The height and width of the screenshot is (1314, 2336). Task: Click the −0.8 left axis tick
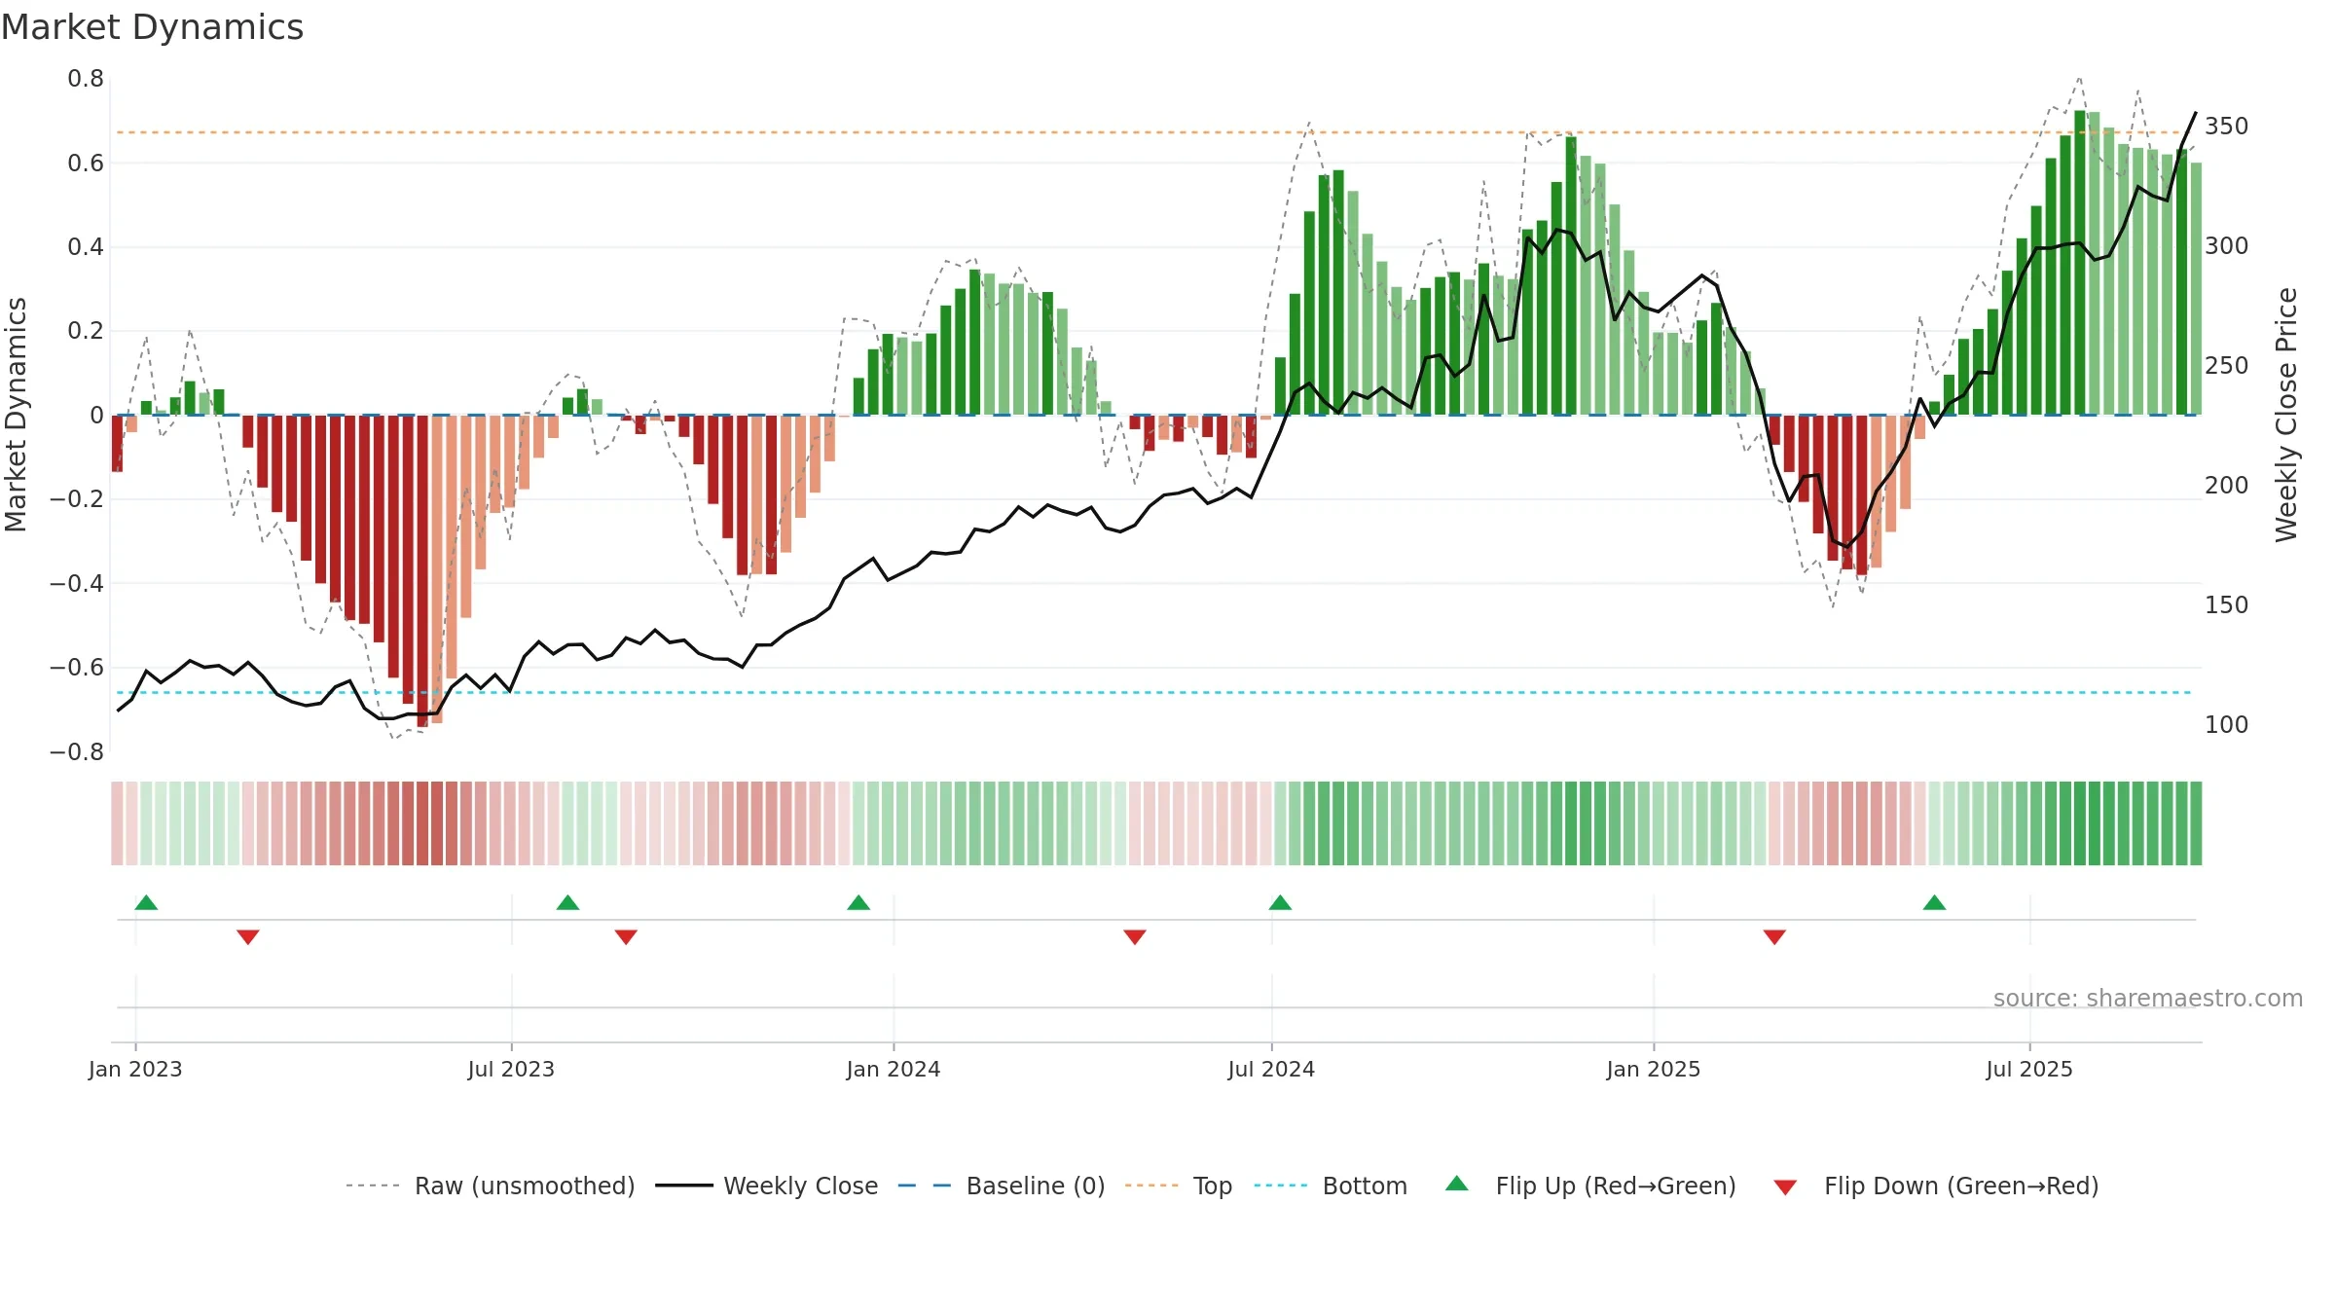point(77,751)
